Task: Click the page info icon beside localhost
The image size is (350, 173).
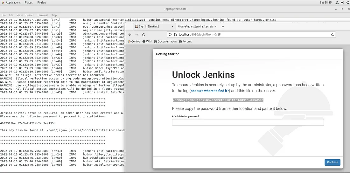Action: pyautogui.click(x=175, y=35)
